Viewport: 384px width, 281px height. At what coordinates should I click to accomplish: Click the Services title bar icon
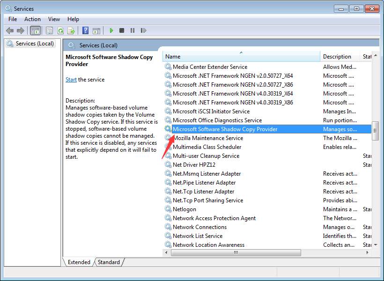coord(8,8)
